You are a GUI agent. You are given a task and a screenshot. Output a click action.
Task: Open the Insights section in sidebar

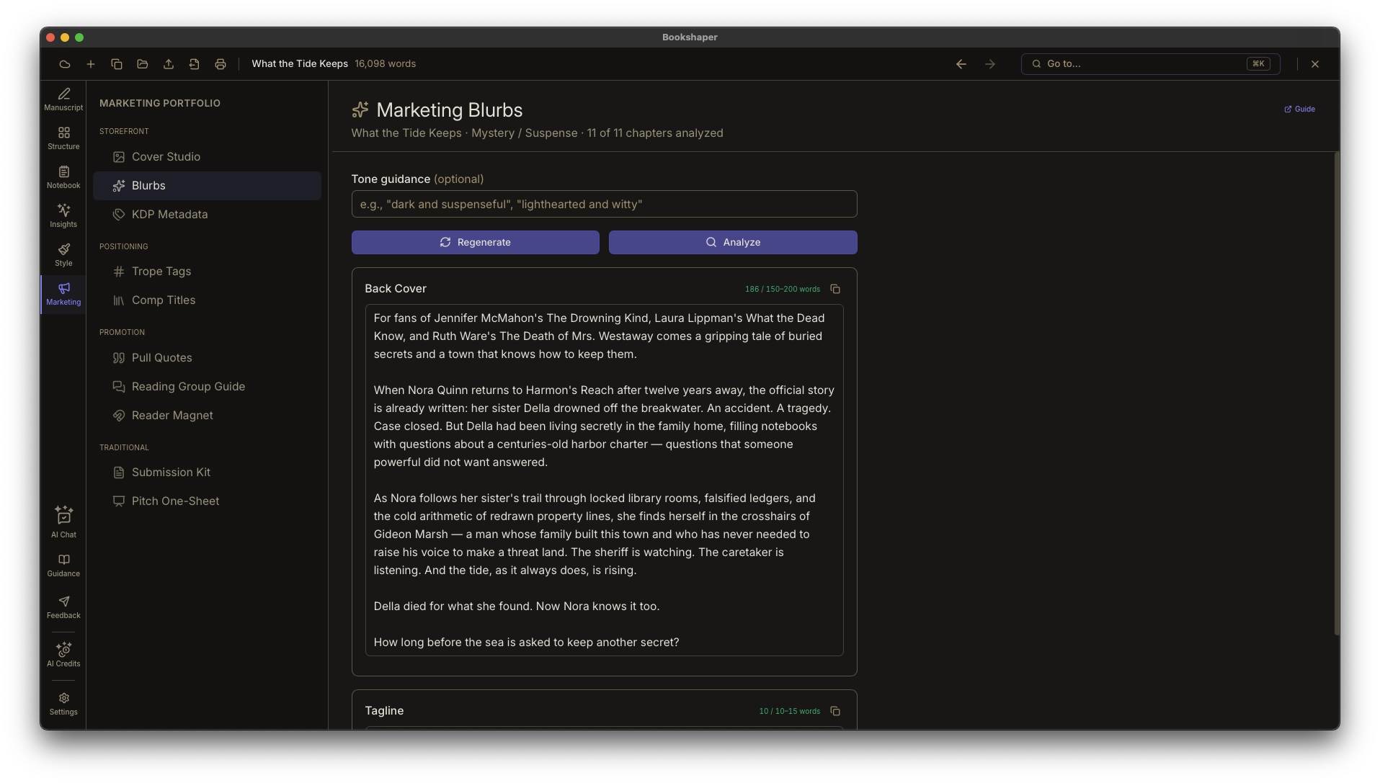(63, 216)
